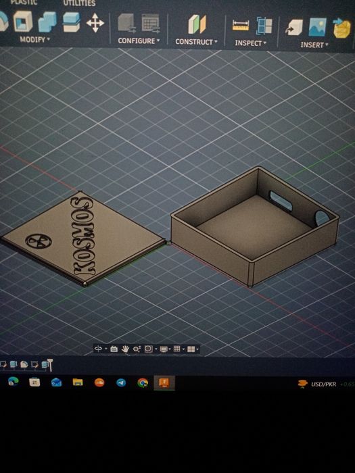
Task: Open the Fit/zoom window dropdown arrow
Action: coord(156,349)
